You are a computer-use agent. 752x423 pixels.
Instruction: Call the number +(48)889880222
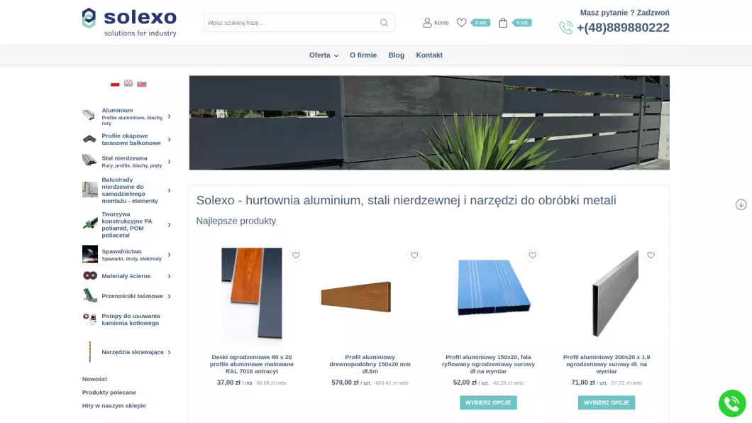623,28
